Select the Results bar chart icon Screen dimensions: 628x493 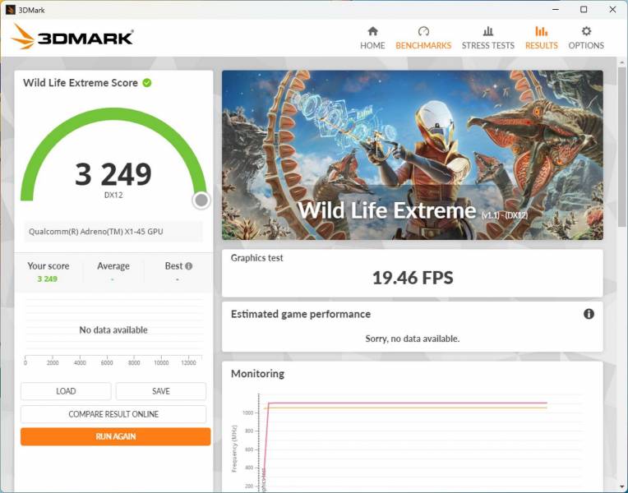(x=541, y=31)
